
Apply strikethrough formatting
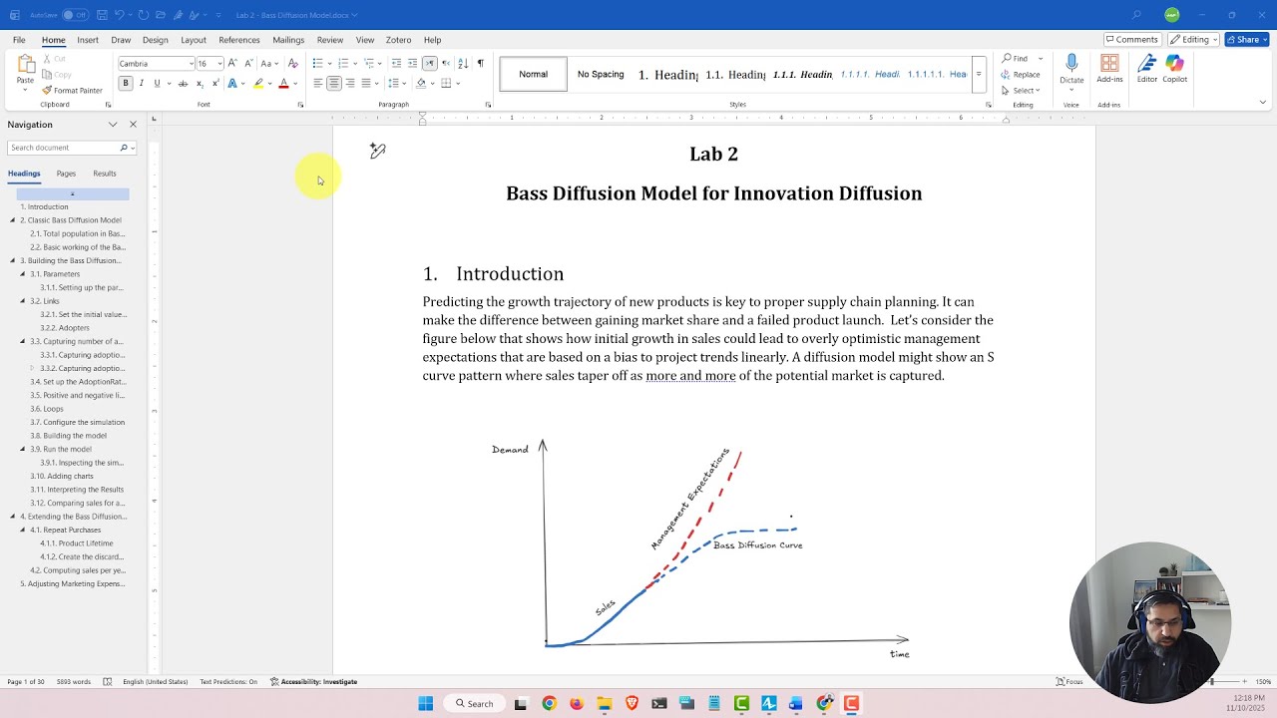point(183,83)
